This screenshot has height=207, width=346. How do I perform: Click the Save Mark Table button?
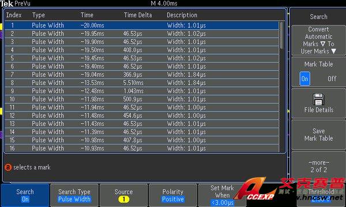pyautogui.click(x=318, y=135)
